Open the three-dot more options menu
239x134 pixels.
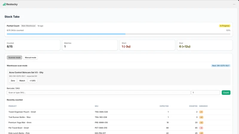[234, 4]
